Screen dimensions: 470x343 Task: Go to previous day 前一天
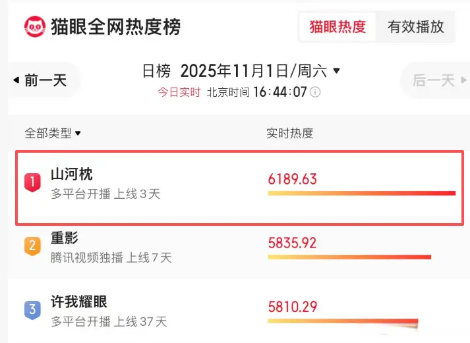[45, 81]
